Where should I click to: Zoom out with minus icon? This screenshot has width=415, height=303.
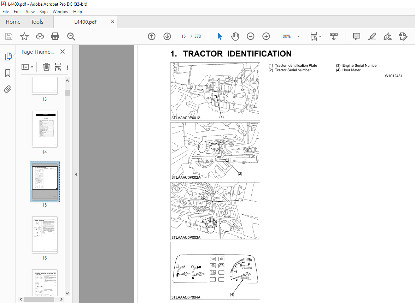click(x=250, y=36)
